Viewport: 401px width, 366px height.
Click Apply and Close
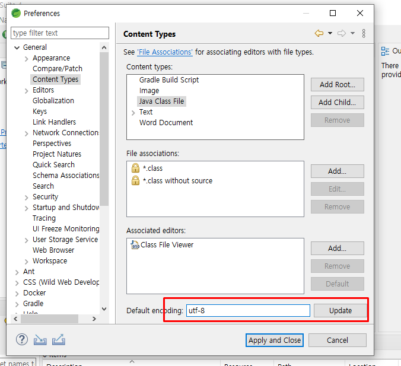click(275, 340)
